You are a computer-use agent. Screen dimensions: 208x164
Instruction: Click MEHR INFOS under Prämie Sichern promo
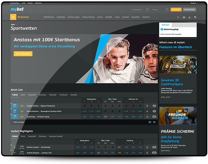[x=165, y=151]
